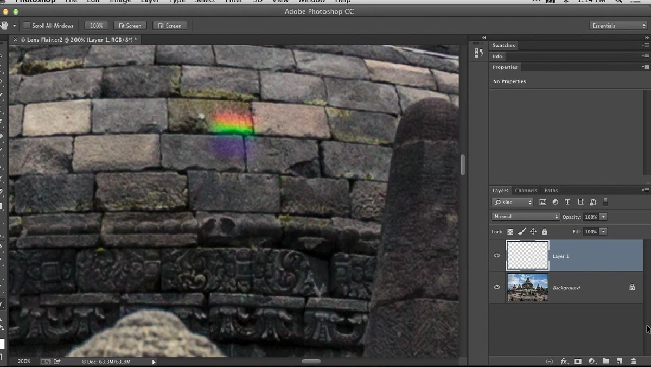This screenshot has height=367, width=651.
Task: Select the Lens Flair.cr2 document tab
Action: click(79, 40)
